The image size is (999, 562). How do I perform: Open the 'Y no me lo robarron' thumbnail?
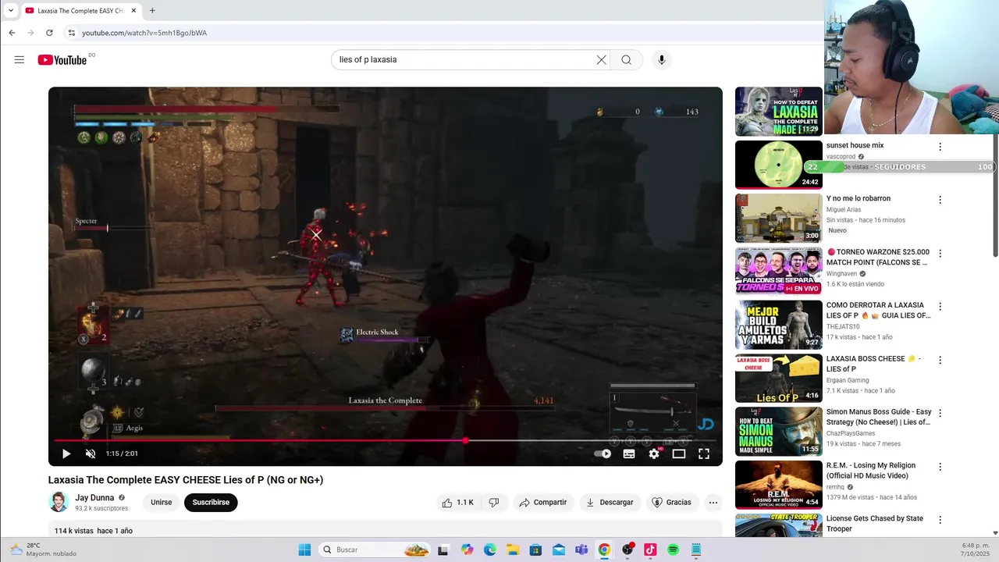point(778,218)
